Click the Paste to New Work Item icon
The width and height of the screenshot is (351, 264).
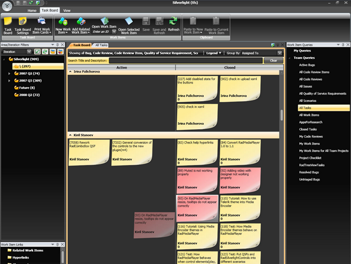[193, 21]
